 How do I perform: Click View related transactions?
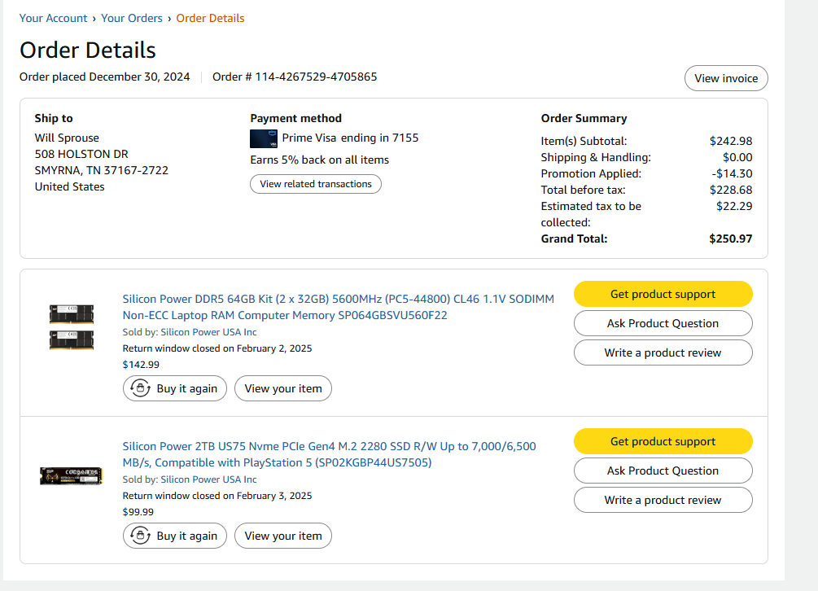316,184
